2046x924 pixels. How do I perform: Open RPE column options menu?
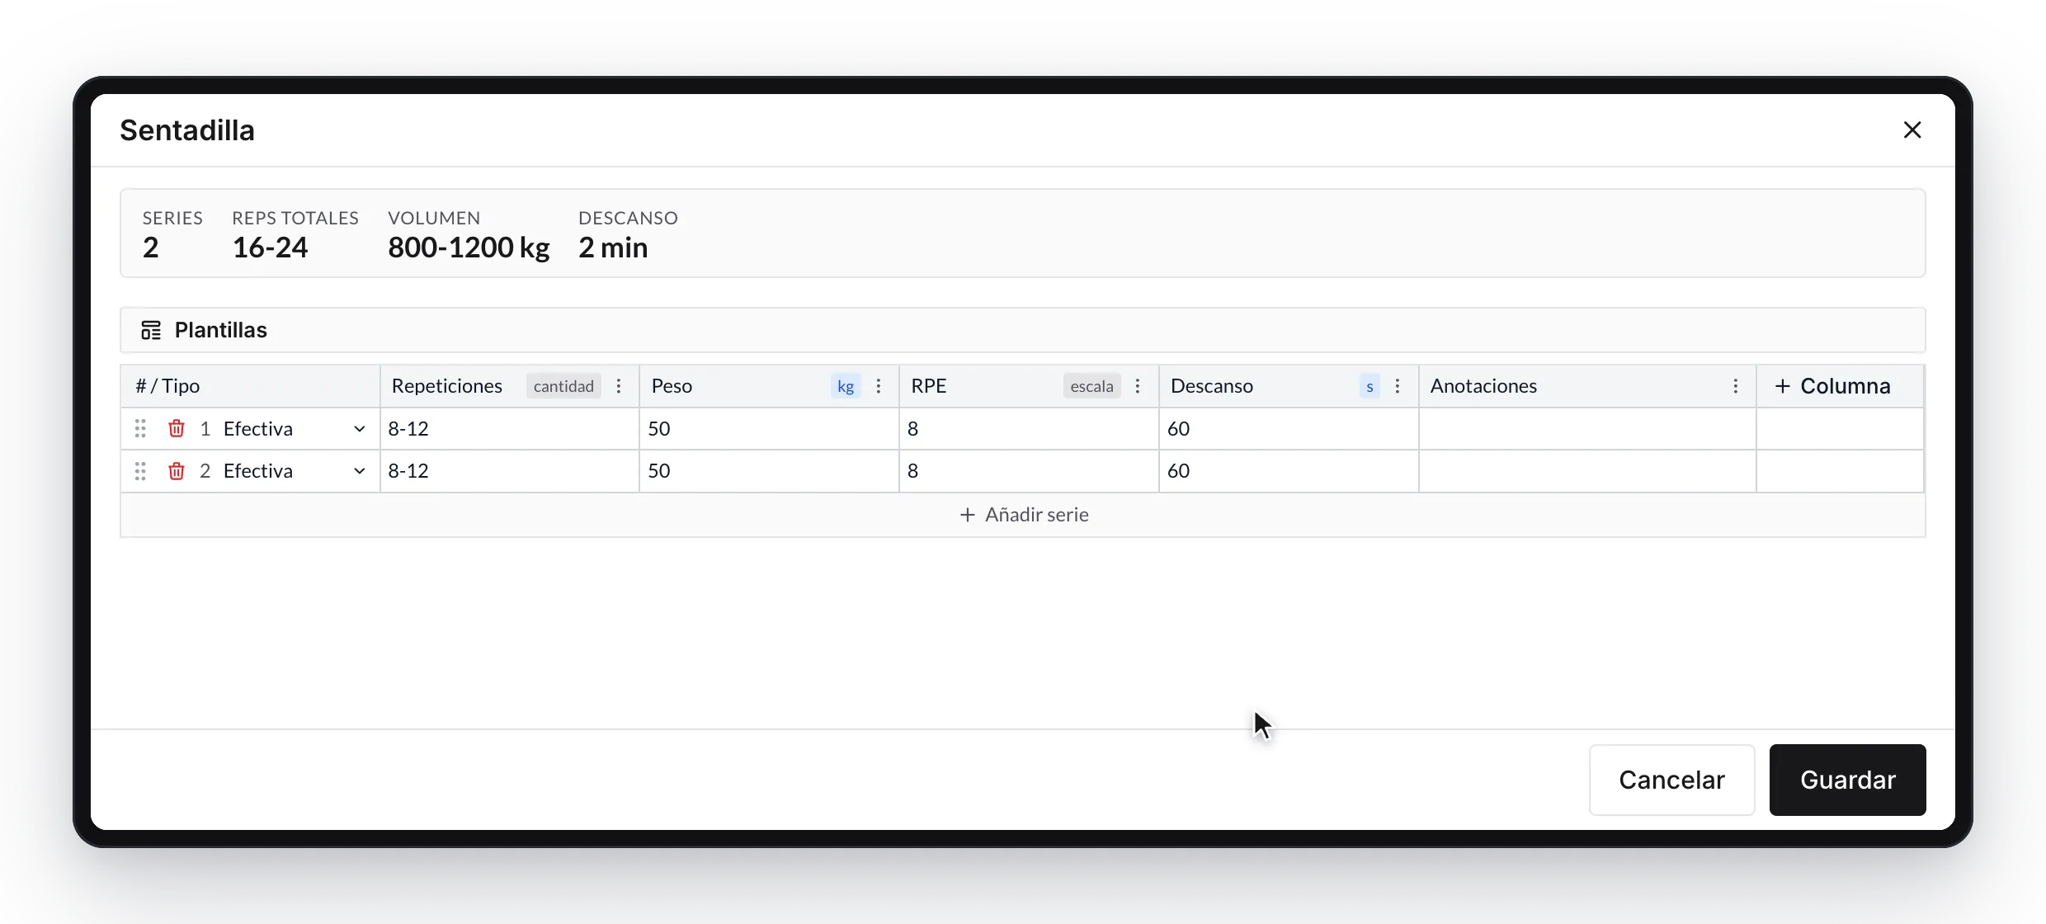click(1138, 386)
